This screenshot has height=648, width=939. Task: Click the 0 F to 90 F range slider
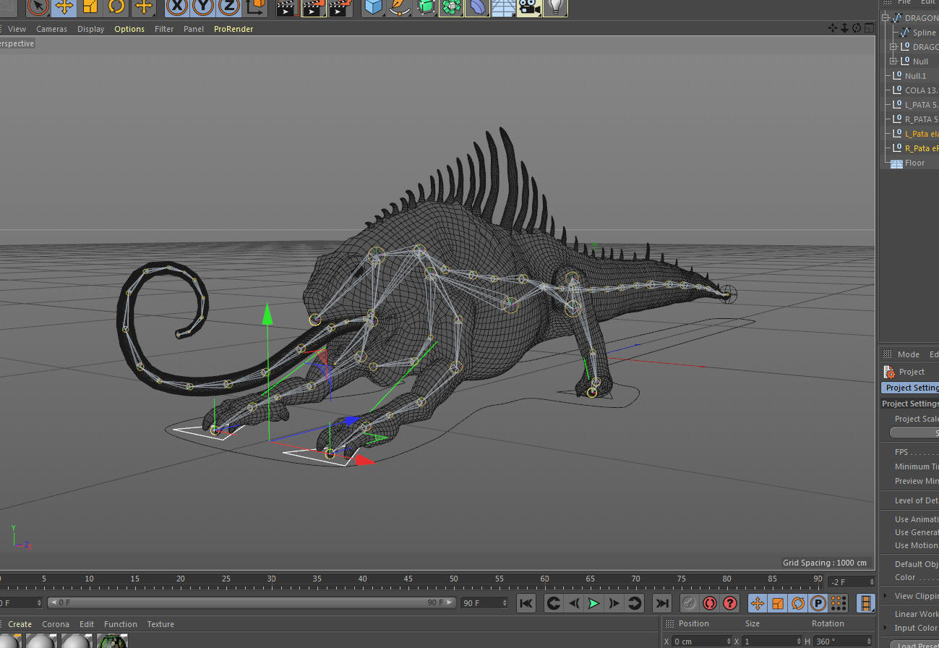point(252,602)
